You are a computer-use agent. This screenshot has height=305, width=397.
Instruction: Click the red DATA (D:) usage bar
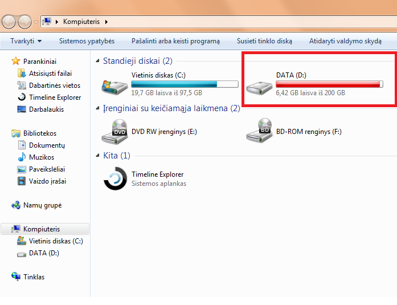point(329,84)
